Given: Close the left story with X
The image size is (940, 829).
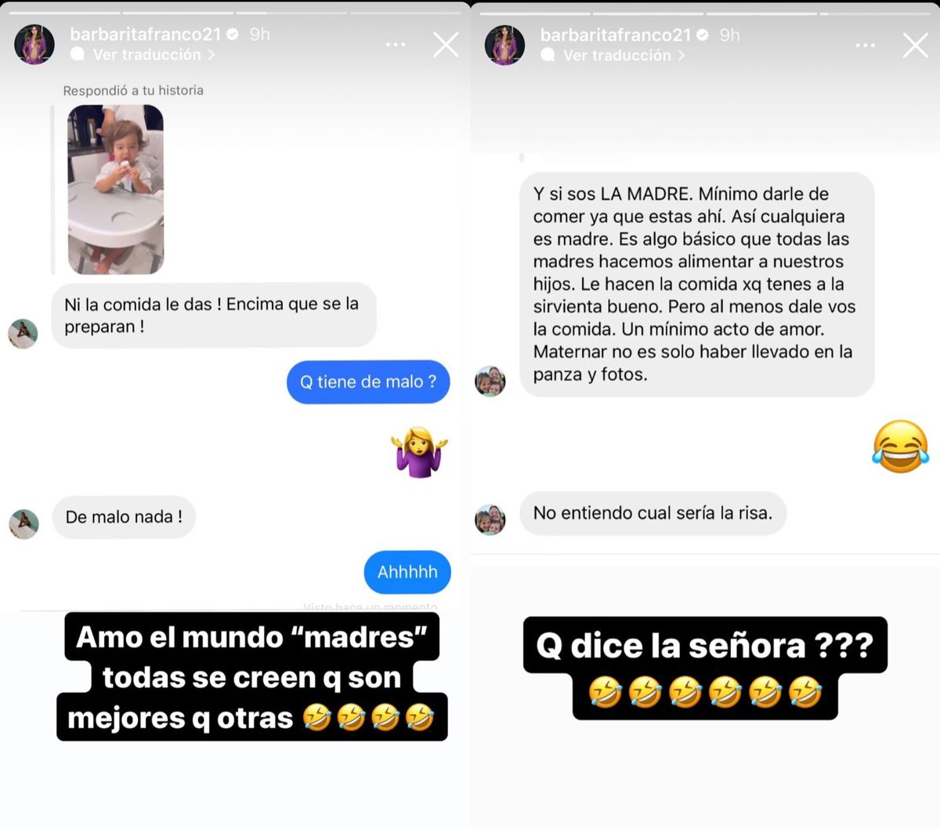Looking at the screenshot, I should (446, 45).
